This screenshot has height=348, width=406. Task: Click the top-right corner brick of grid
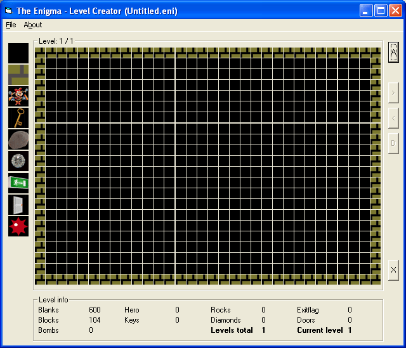(376, 53)
